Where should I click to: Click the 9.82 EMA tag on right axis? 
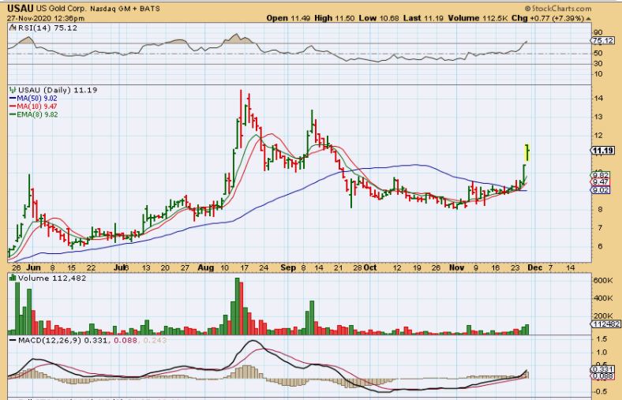[x=601, y=175]
